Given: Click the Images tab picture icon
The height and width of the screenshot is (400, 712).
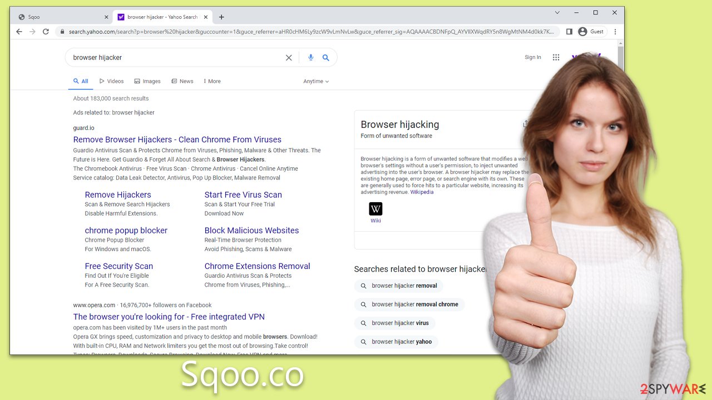Looking at the screenshot, I should (137, 81).
